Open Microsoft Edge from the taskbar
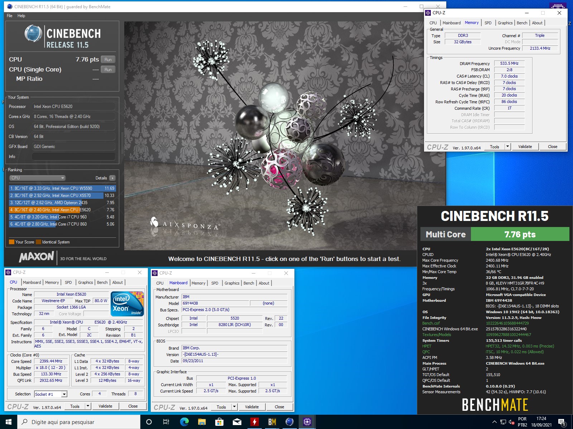 184,422
